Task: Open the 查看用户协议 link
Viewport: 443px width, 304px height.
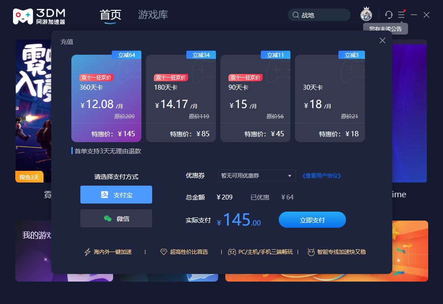Action: [321, 176]
